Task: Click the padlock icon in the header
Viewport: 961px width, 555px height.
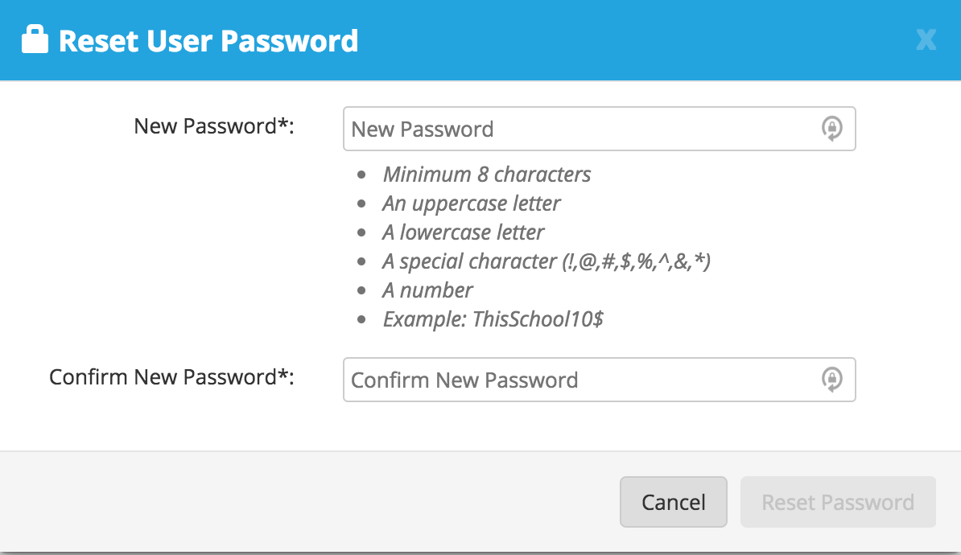Action: [35, 39]
